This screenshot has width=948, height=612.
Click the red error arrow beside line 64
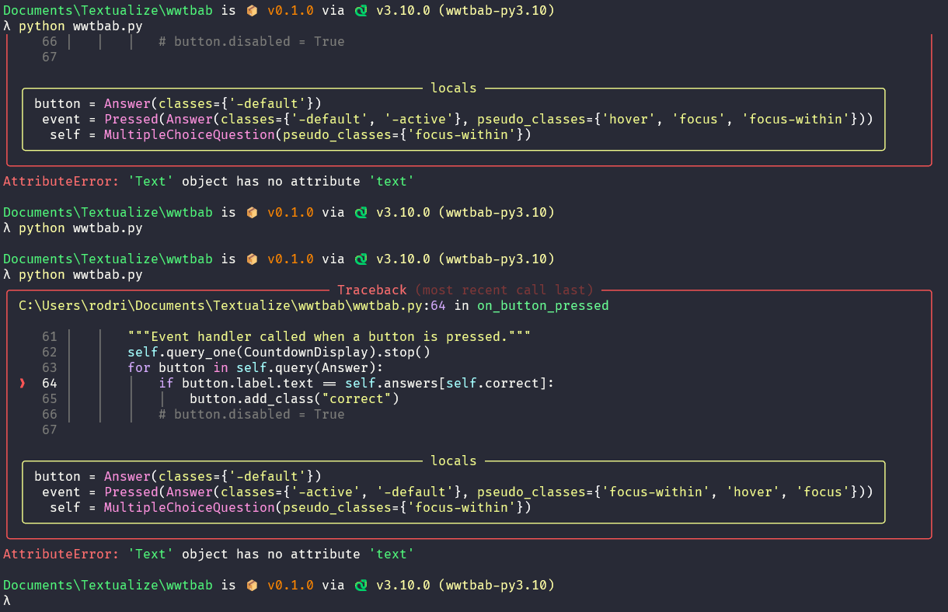[22, 383]
